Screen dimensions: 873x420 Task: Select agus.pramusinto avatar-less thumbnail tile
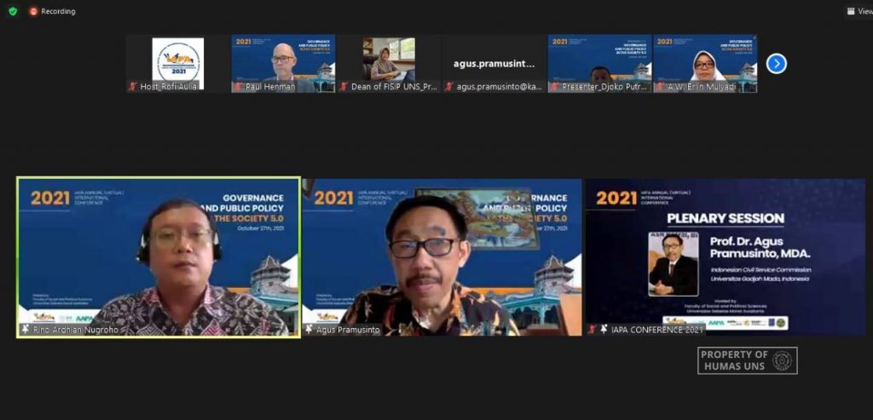coord(494,63)
